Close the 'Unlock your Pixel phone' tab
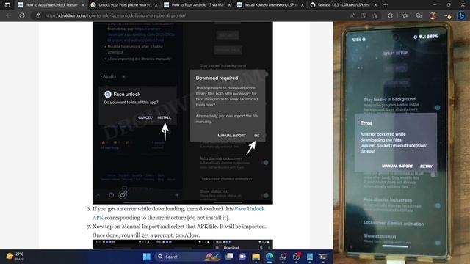Viewport: 470px width, 264px height. coord(156,5)
